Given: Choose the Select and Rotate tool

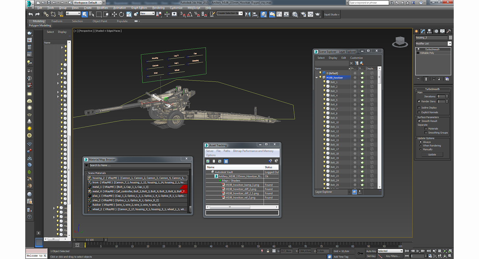Looking at the screenshot, I should click(x=121, y=14).
